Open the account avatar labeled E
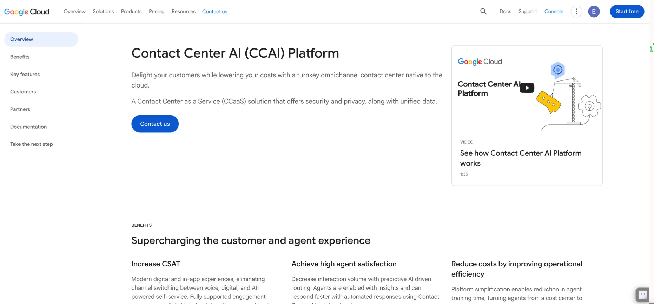 (x=594, y=12)
